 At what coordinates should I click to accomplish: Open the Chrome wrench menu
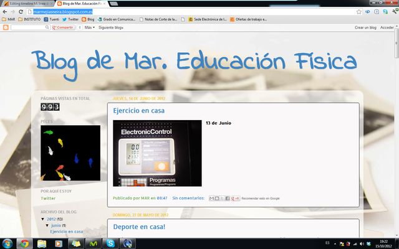(x=395, y=11)
